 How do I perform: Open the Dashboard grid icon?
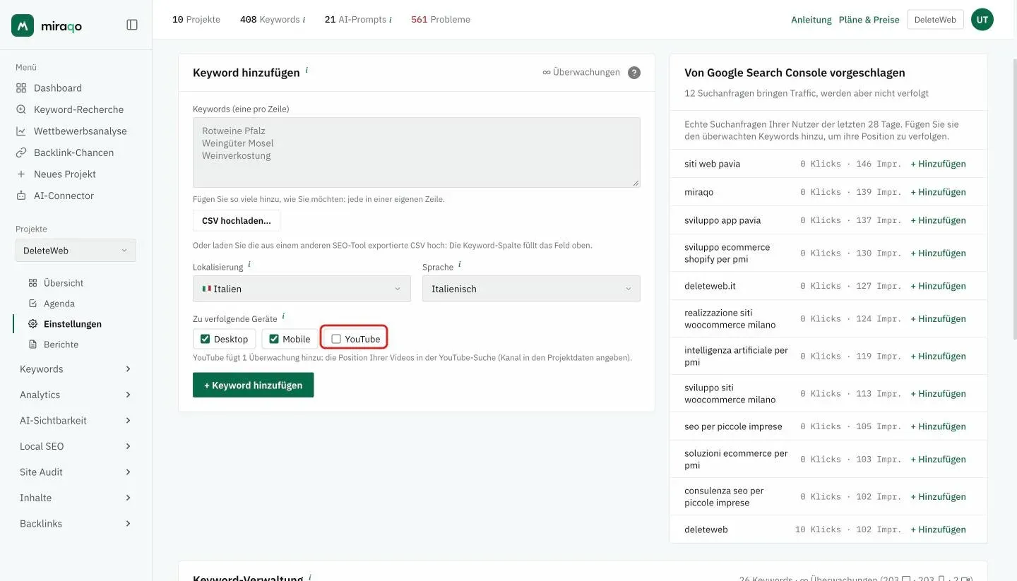(x=21, y=88)
